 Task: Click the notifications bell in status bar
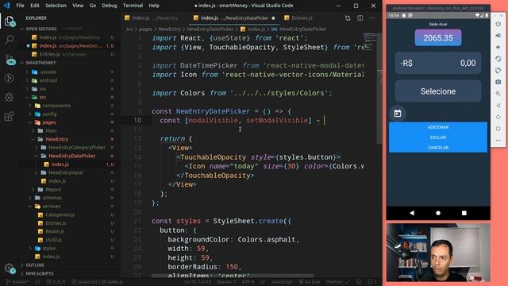pyautogui.click(x=372, y=282)
